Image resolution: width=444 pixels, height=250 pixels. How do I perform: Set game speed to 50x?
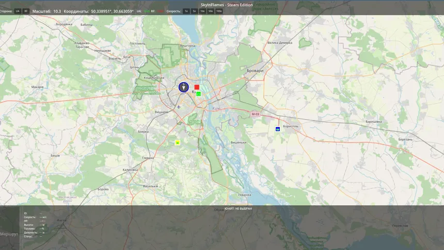tap(211, 11)
